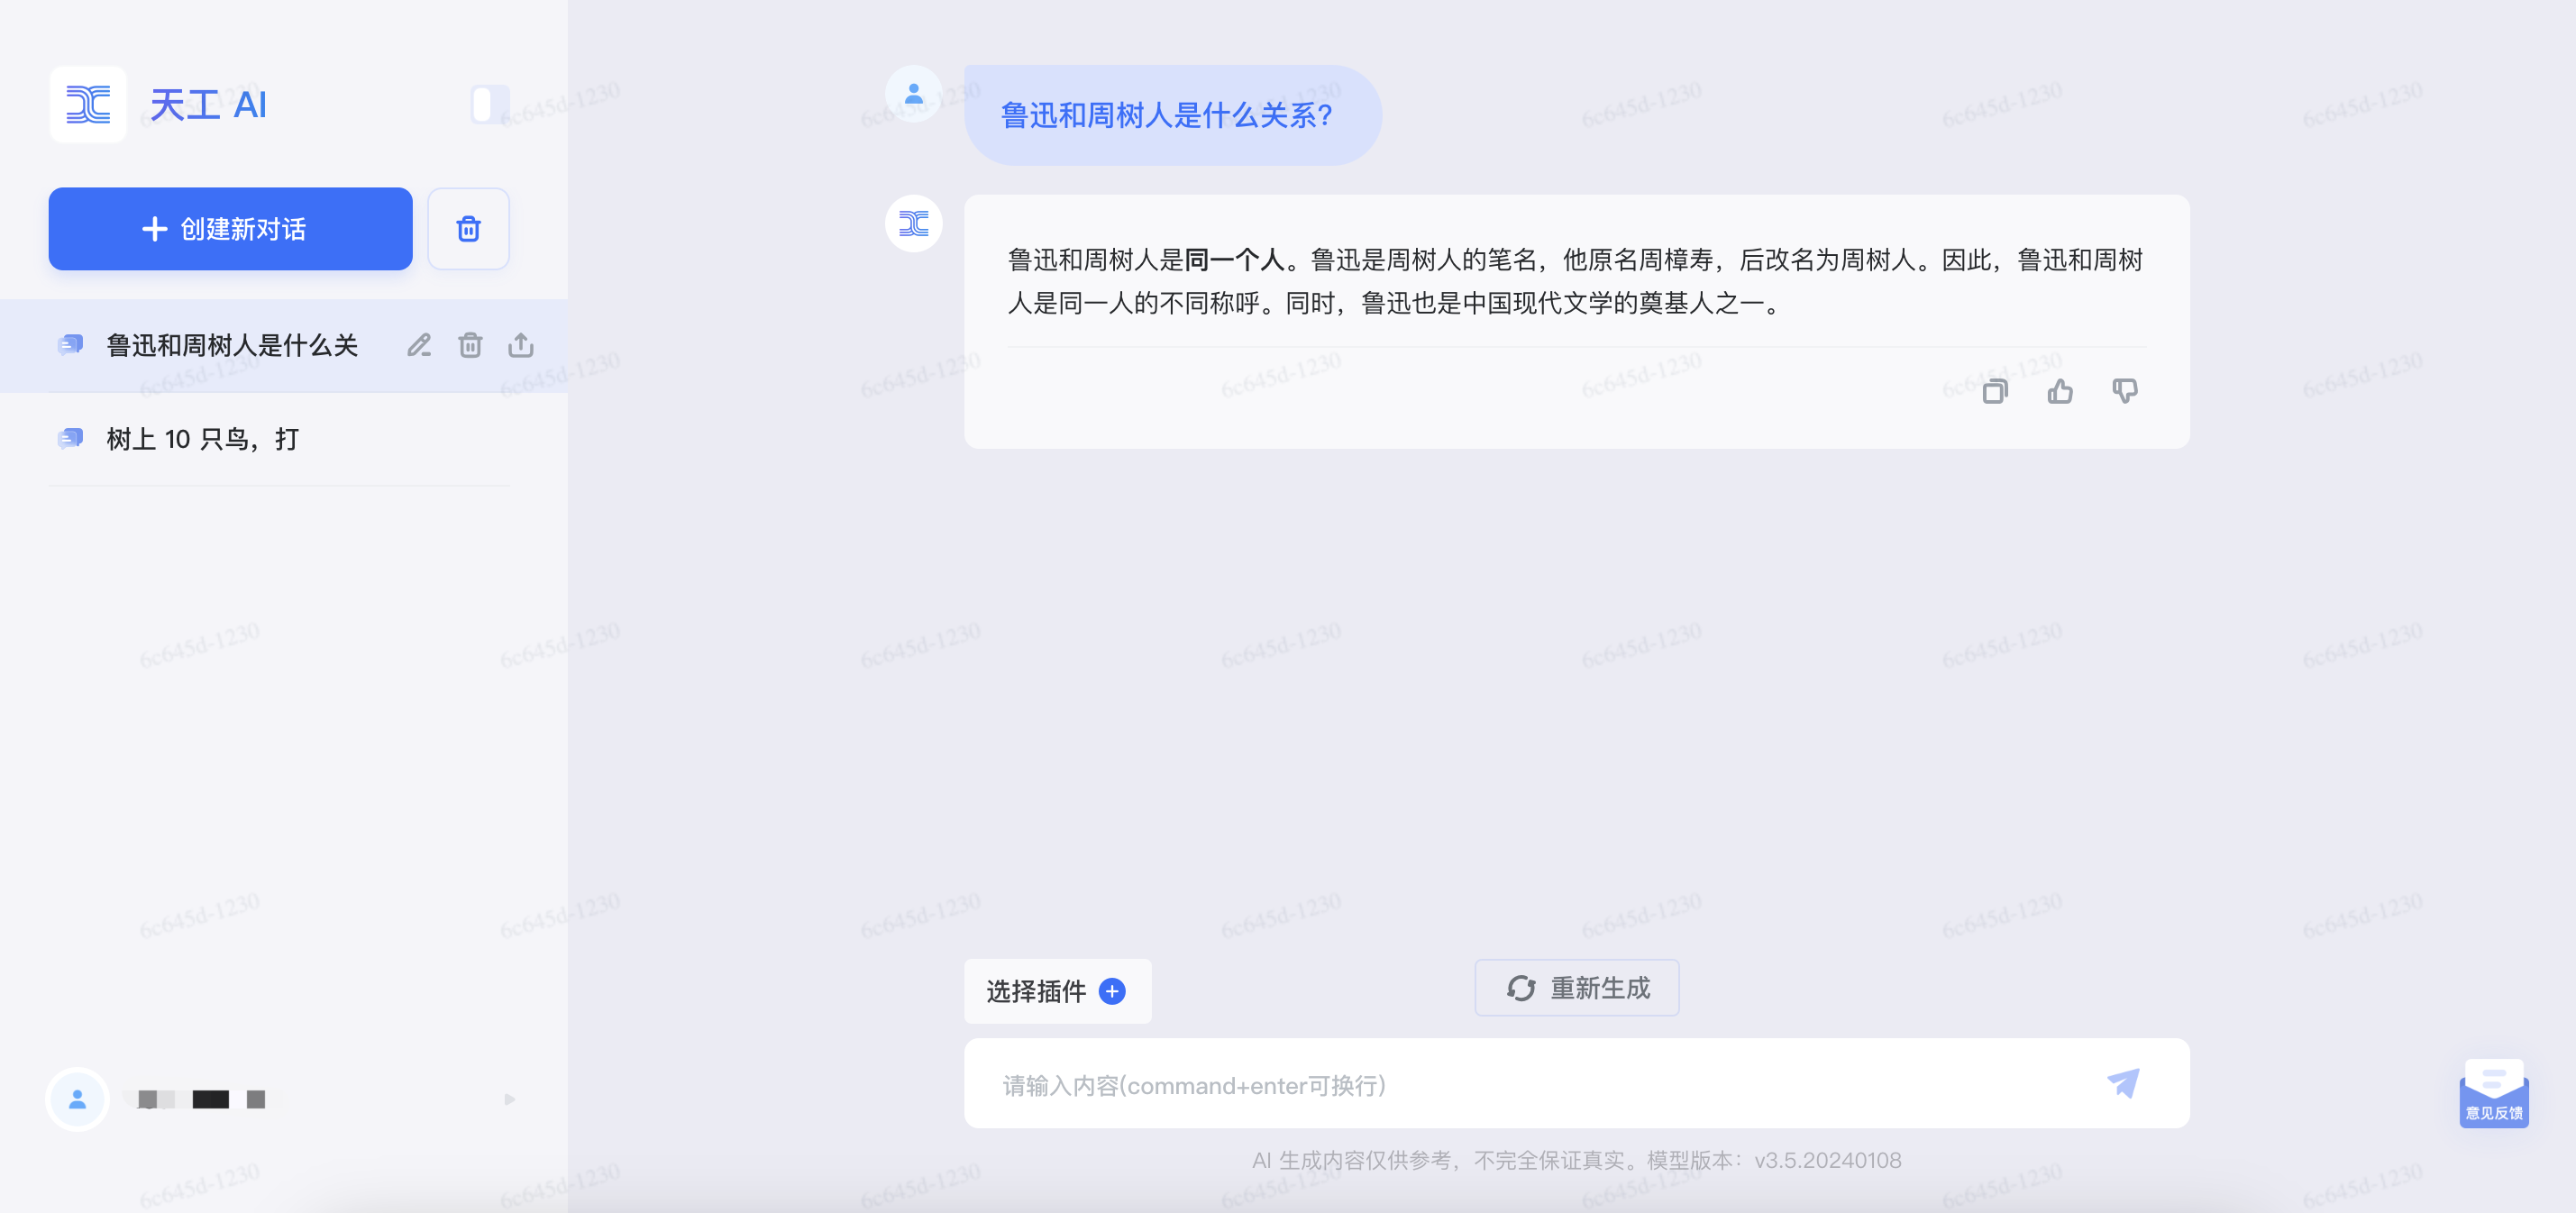Screen dimensions: 2576x1213
Task: Click the create new conversation button
Action: tap(230, 229)
